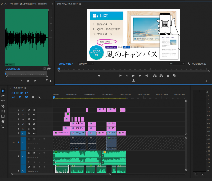Toggle V6 track visibility eye
This screenshot has height=181, width=212.
[34, 110]
